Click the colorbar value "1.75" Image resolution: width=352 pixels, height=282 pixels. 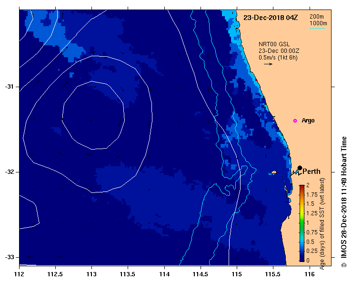[x=312, y=195]
